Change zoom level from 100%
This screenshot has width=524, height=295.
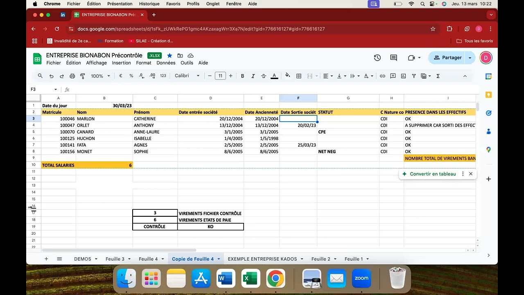[x=100, y=76]
